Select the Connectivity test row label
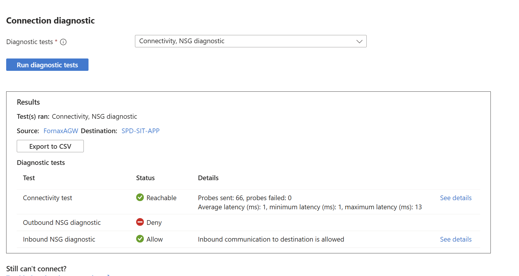519x276 pixels. 47,198
